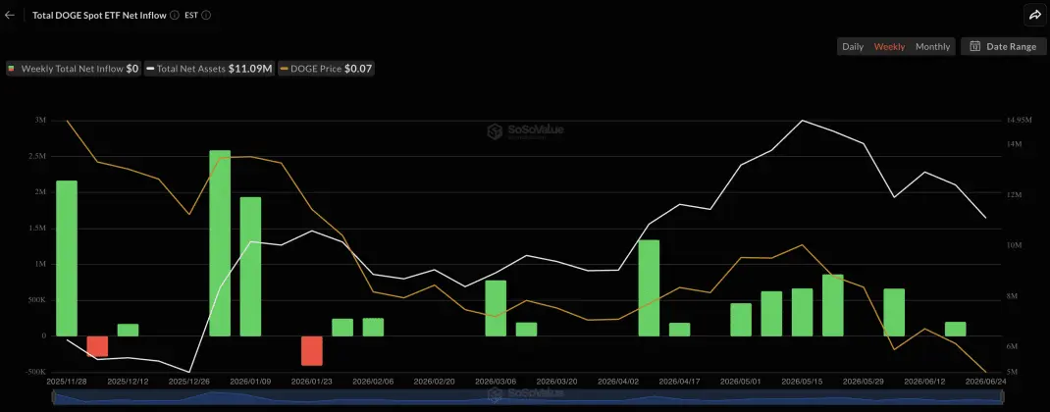
Task: Click the timeline range scrollbar track
Action: [x=528, y=396]
